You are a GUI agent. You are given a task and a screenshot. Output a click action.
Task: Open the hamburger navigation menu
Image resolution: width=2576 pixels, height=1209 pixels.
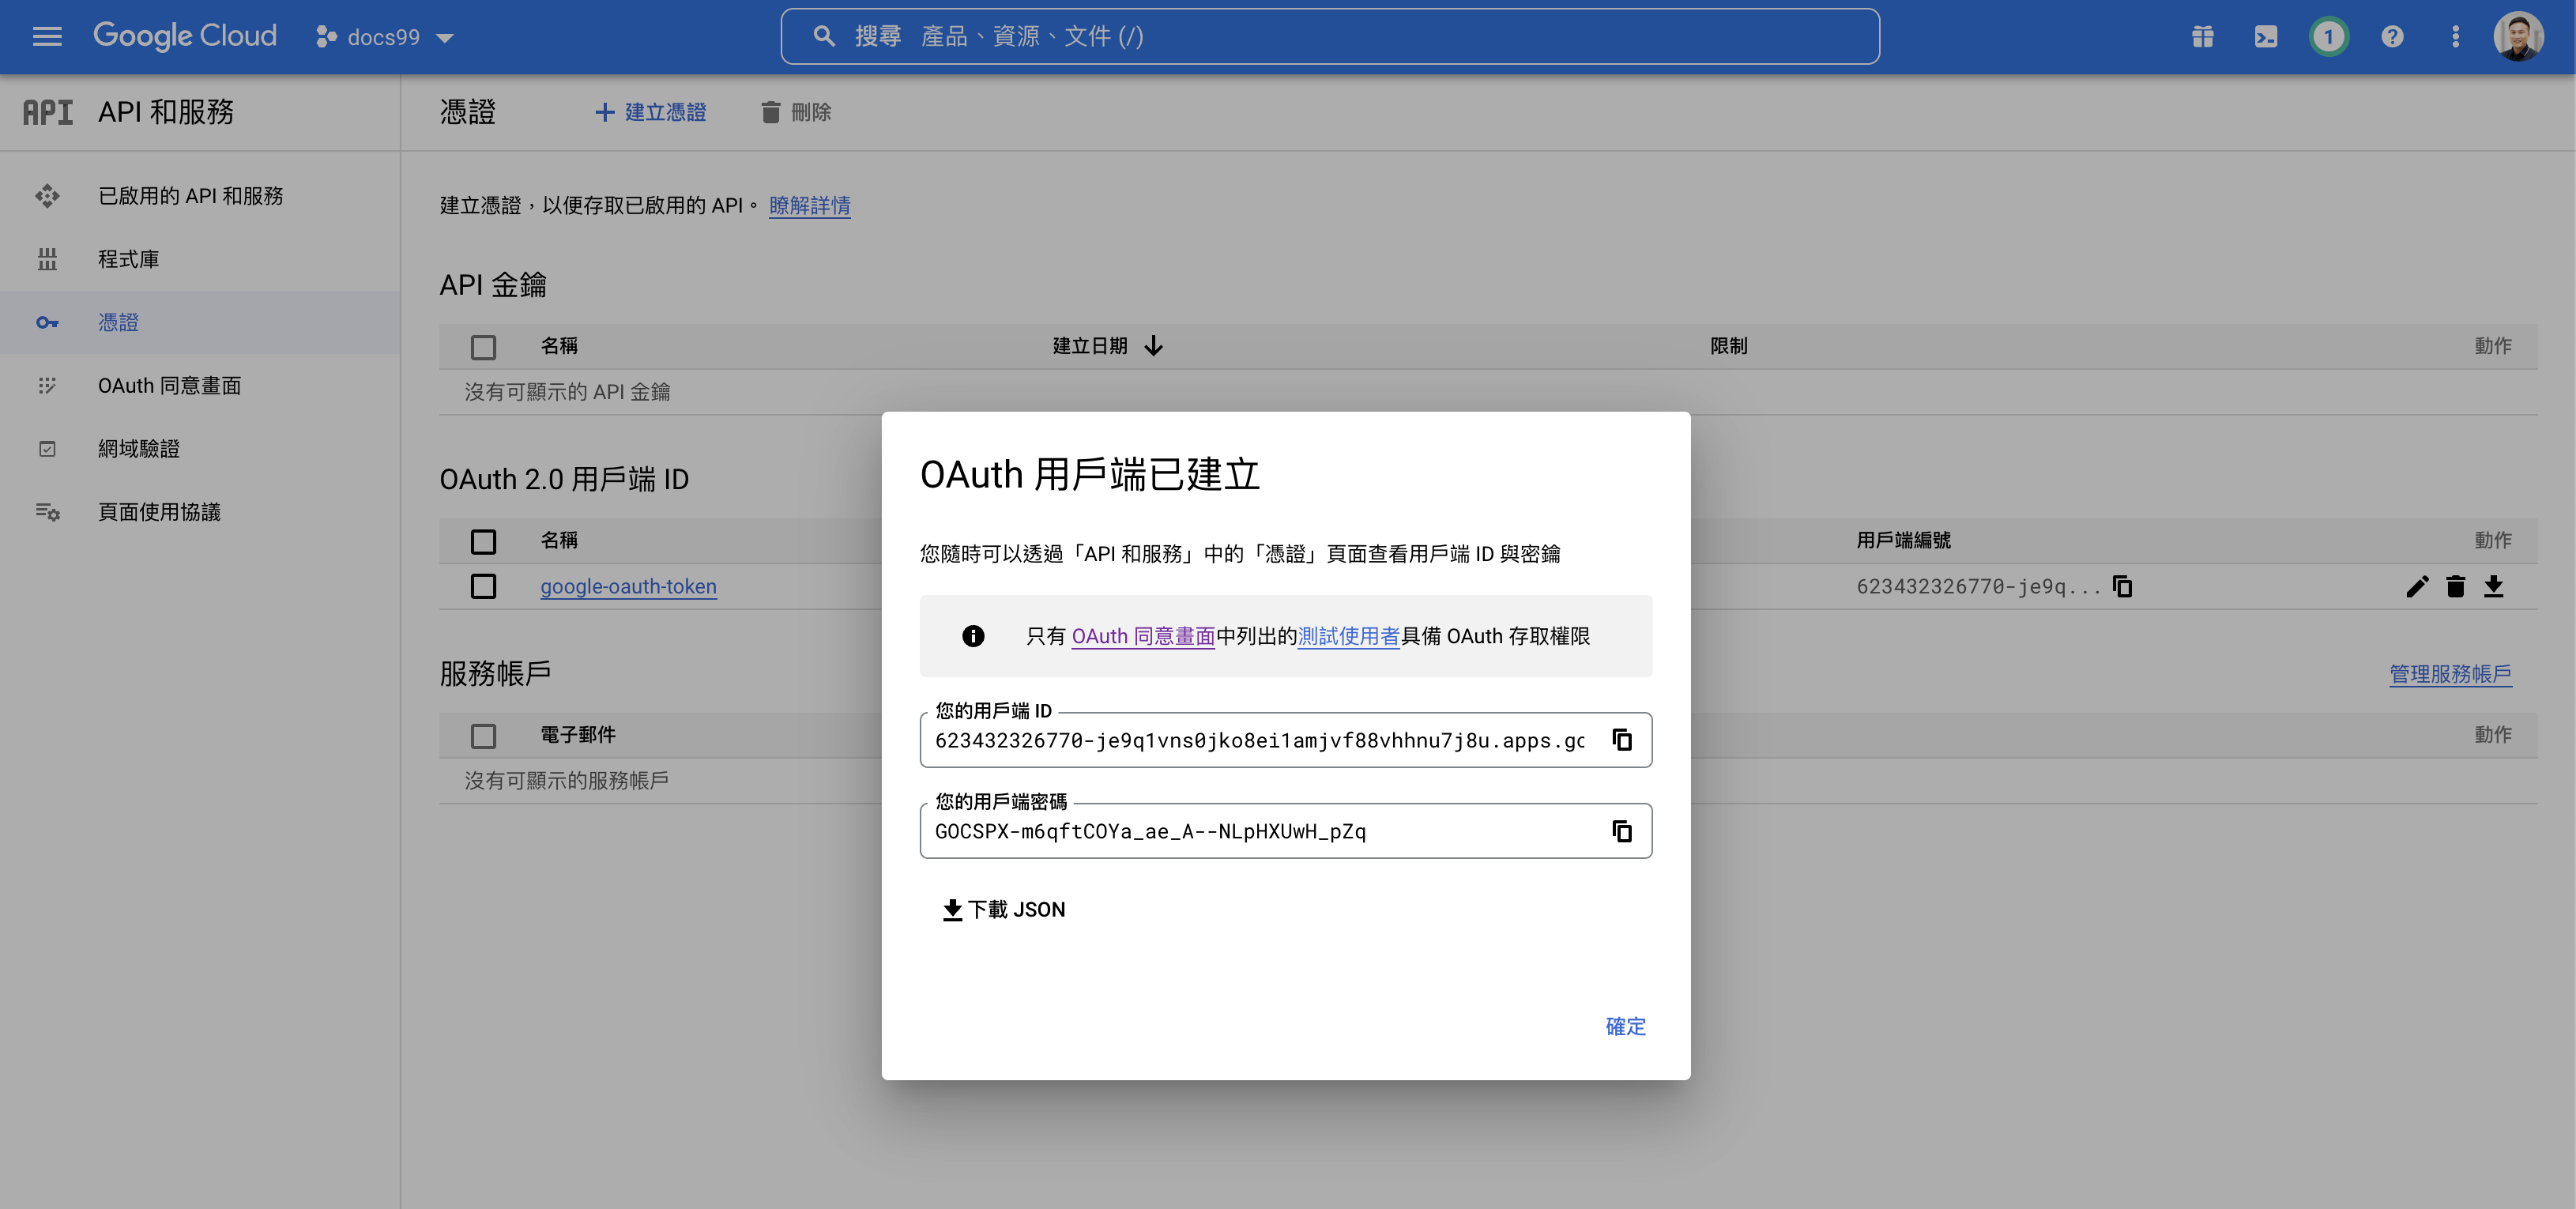(47, 37)
